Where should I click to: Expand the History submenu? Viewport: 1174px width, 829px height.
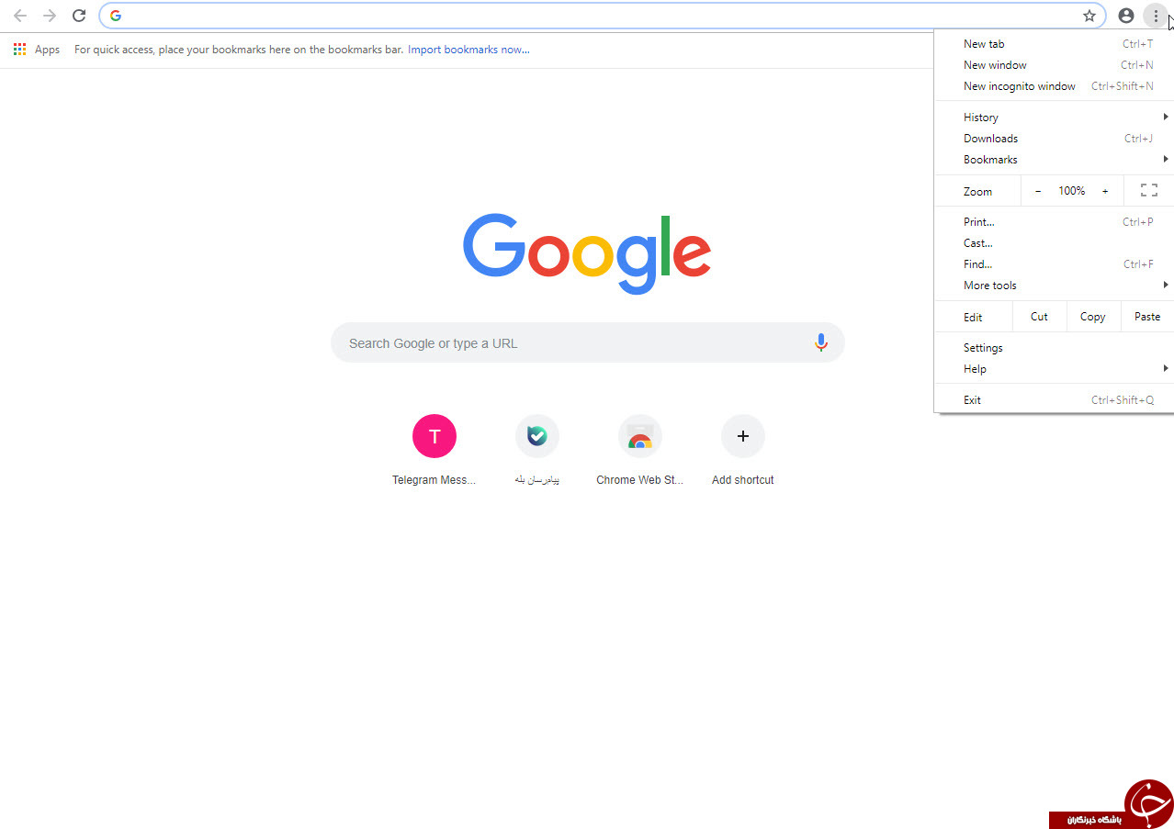(1054, 118)
